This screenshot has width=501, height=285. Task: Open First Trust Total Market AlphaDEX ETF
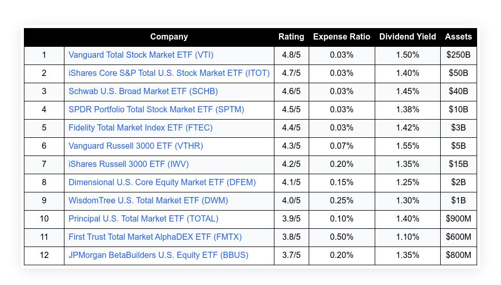tap(155, 237)
